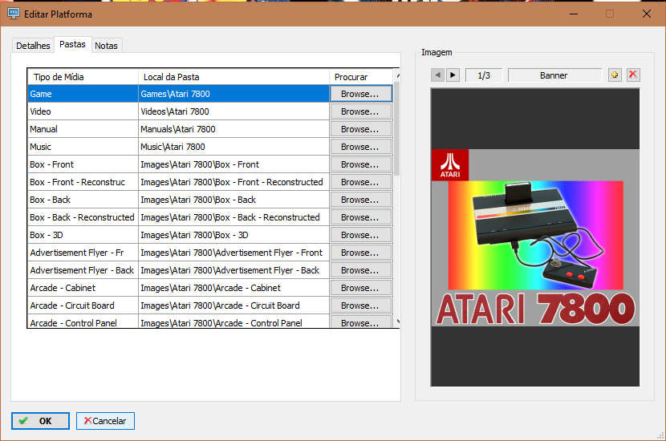This screenshot has width=666, height=441.
Task: Click the Tipo de Mídia column header
Action: (83, 77)
